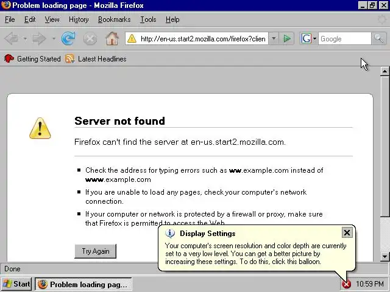Click the vertical scrollbar thumb

pyautogui.click(x=385, y=147)
